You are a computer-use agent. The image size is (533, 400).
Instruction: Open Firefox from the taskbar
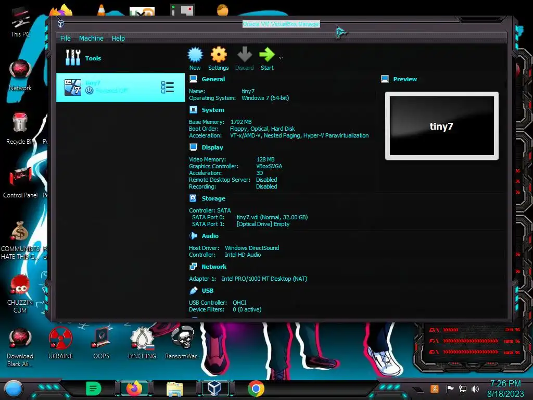click(x=134, y=389)
